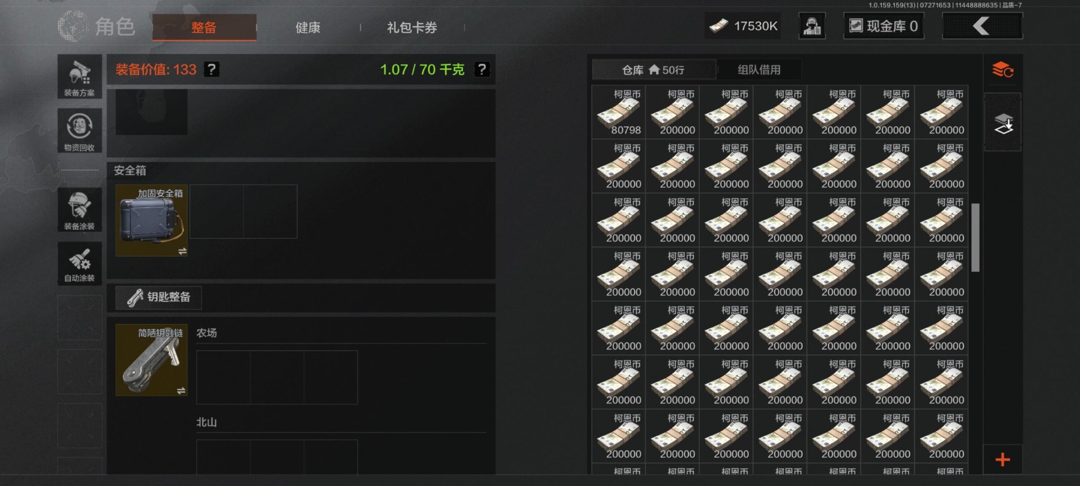Click the 钥匙整备 button
The image size is (1080, 486).
[159, 297]
